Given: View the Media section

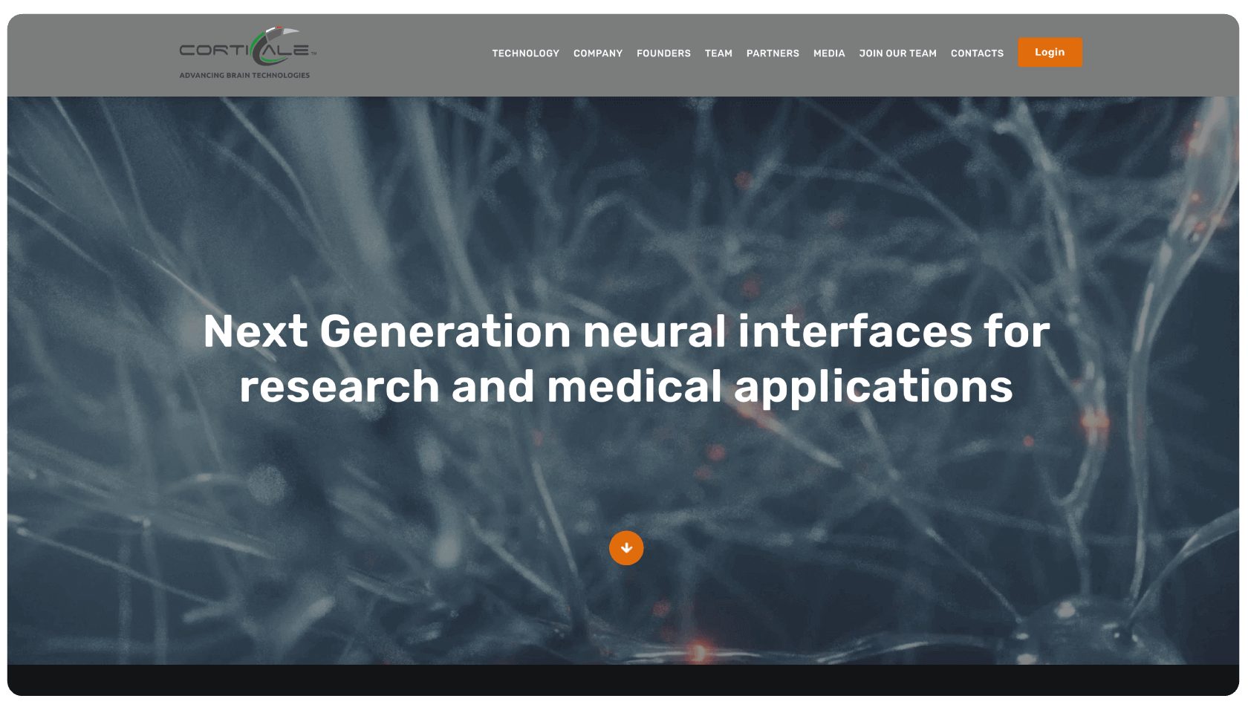Looking at the screenshot, I should pyautogui.click(x=829, y=53).
